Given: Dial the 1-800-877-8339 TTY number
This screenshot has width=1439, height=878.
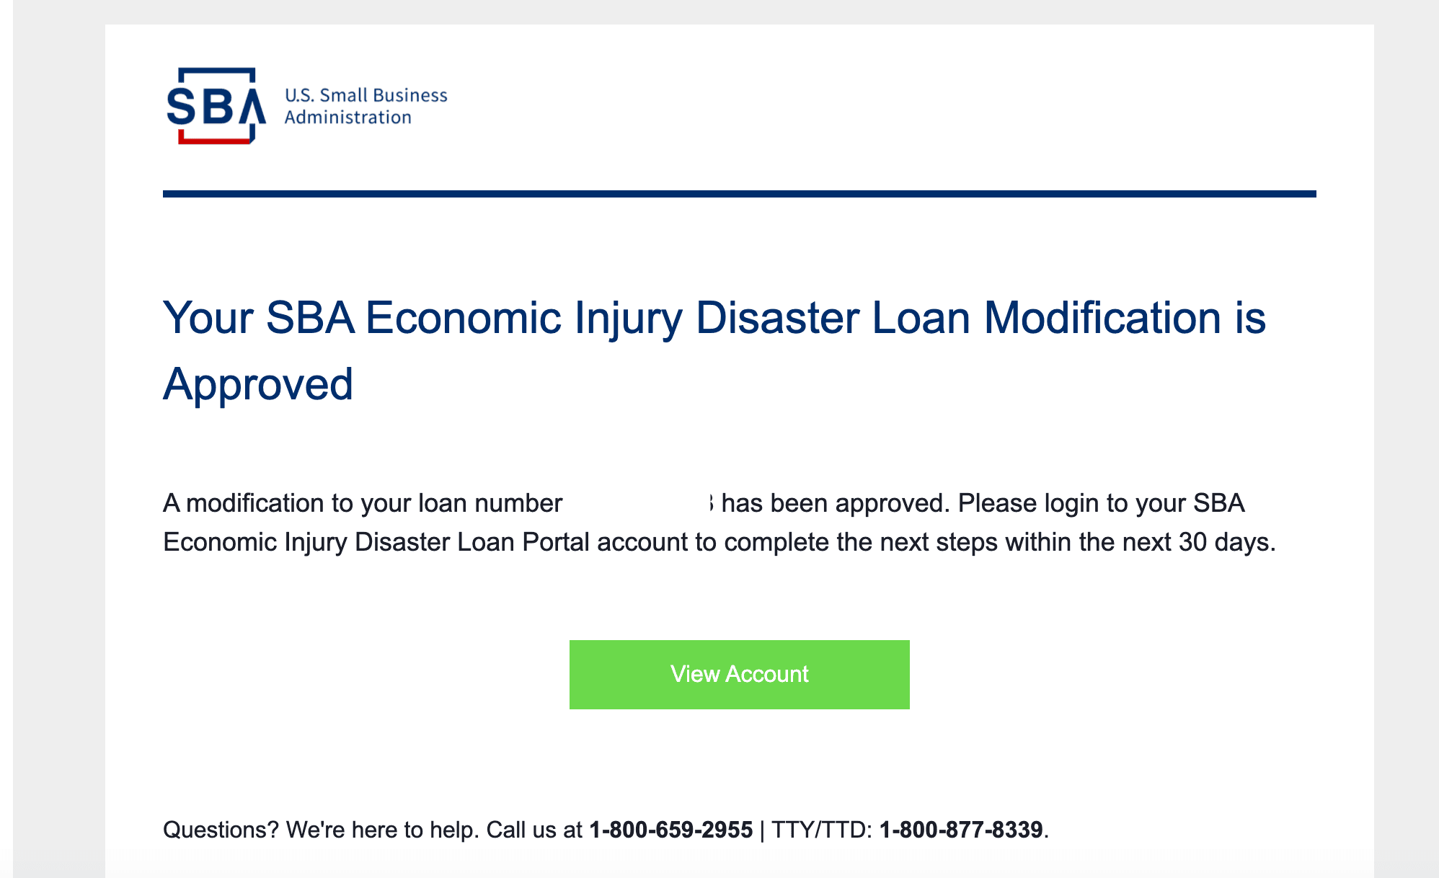Looking at the screenshot, I should tap(961, 830).
